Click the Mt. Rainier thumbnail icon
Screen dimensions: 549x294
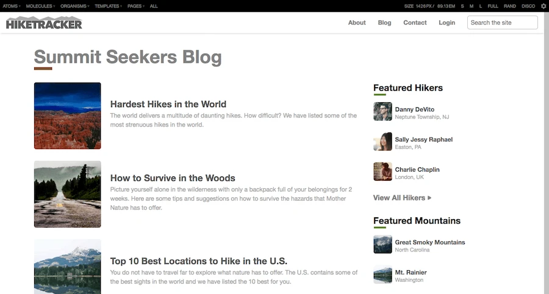pos(382,275)
